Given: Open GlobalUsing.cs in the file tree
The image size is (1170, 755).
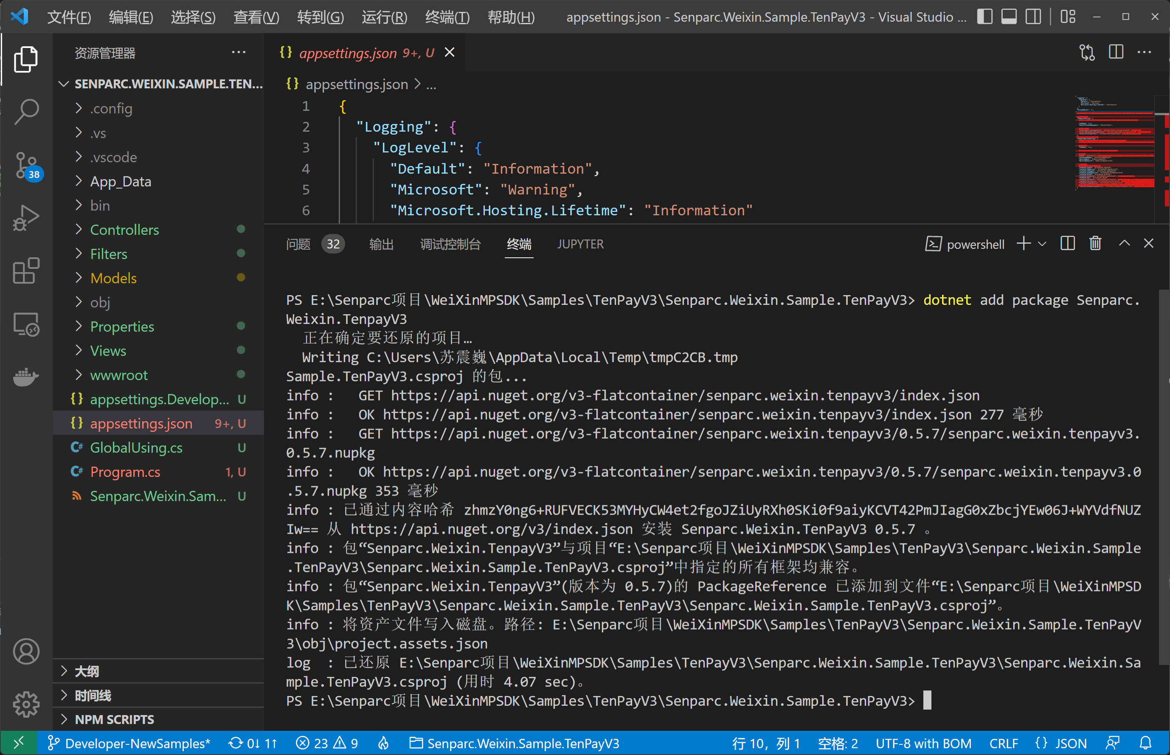Looking at the screenshot, I should click(158, 448).
